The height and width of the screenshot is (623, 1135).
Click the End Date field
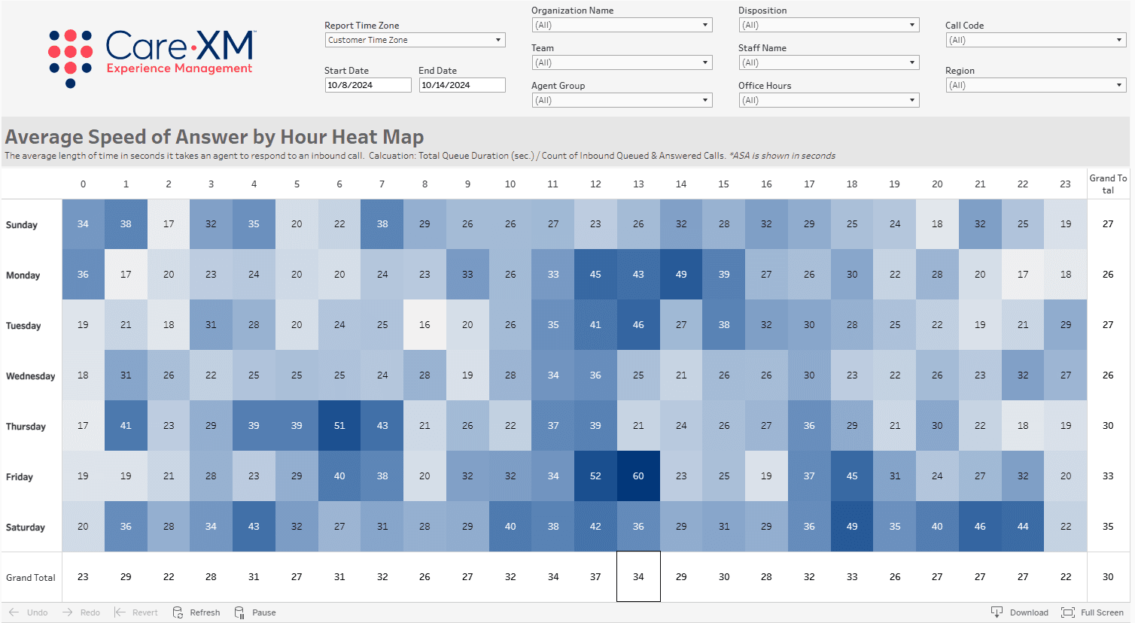click(x=461, y=84)
